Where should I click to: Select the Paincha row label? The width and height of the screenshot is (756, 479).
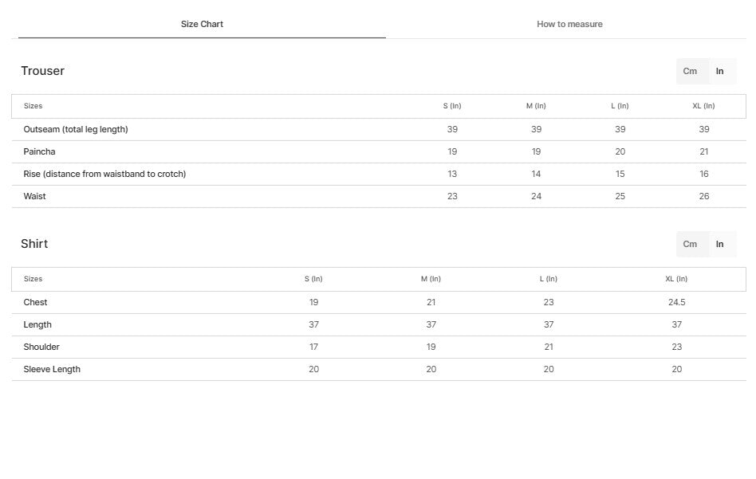(x=39, y=151)
